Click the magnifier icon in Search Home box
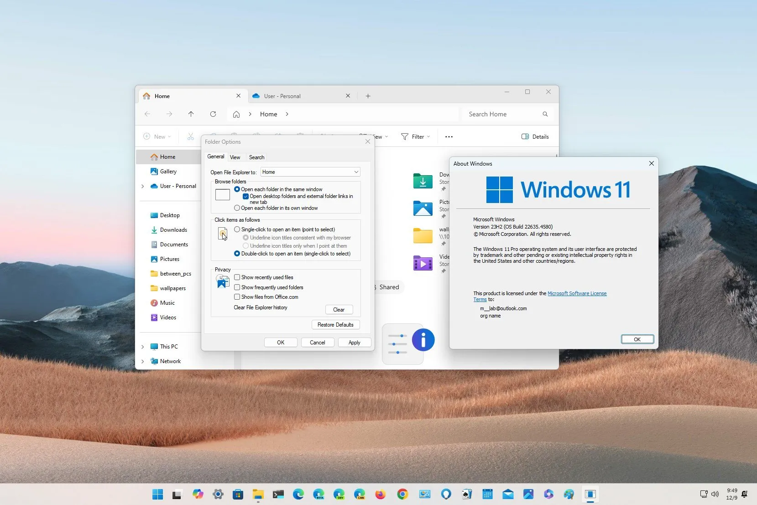Screen dimensions: 757x505 pyautogui.click(x=545, y=114)
